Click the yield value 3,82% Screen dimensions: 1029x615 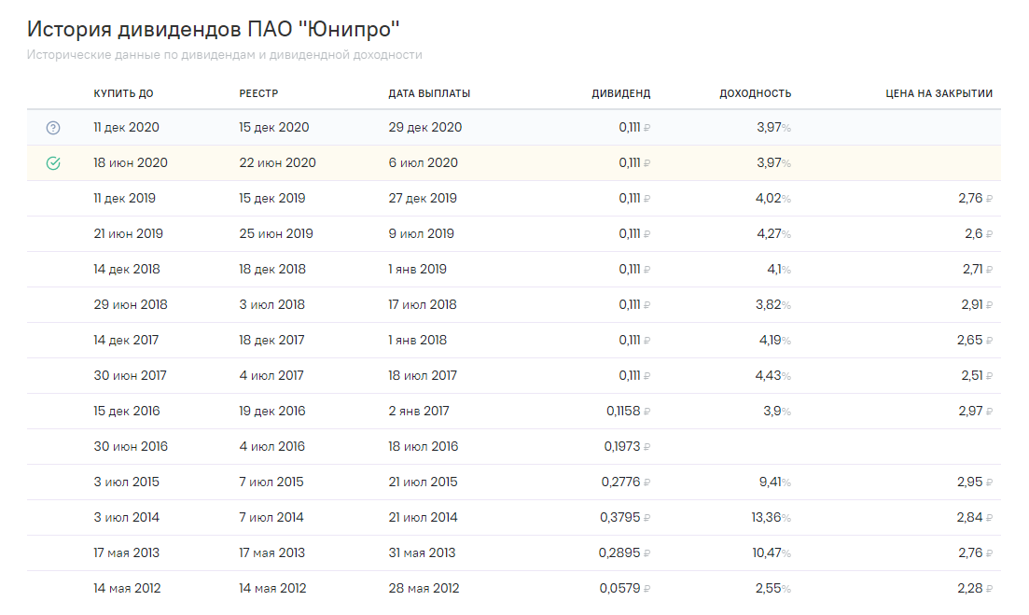tap(773, 304)
